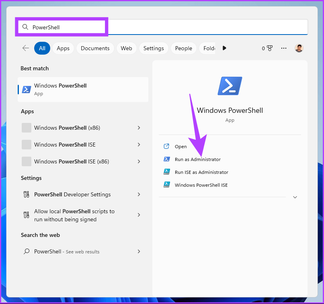Screen dimensions: 324x304
Task: Switch to the Web filter tab
Action: (x=126, y=48)
